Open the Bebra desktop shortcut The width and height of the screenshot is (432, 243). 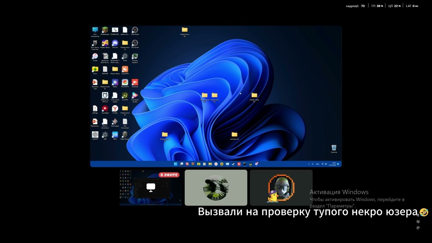tap(115, 83)
